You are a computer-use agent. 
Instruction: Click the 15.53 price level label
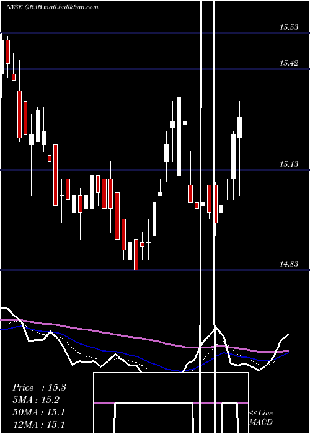coord(289,27)
